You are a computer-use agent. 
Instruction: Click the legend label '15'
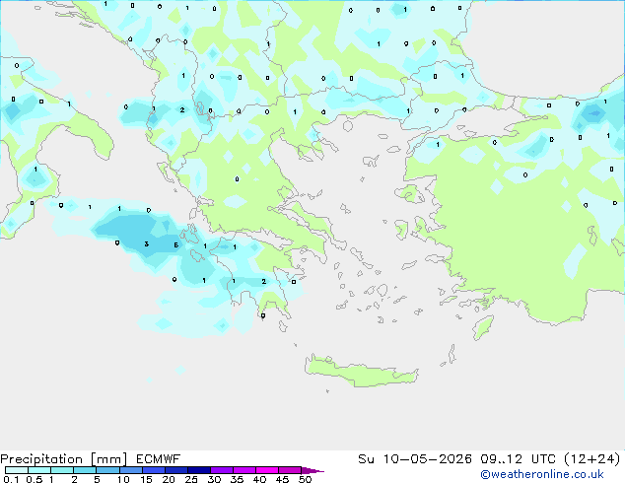coord(146,479)
